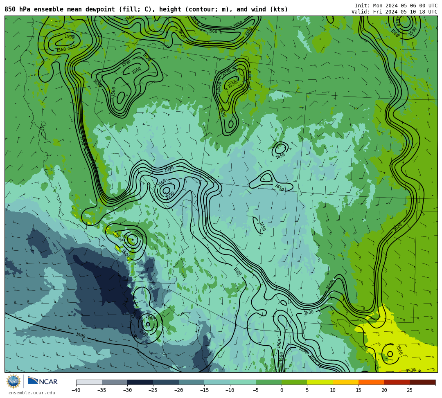
Task: Click the NSF logo
Action: coord(14,381)
